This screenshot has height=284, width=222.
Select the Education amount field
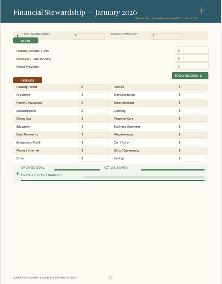(x=93, y=127)
